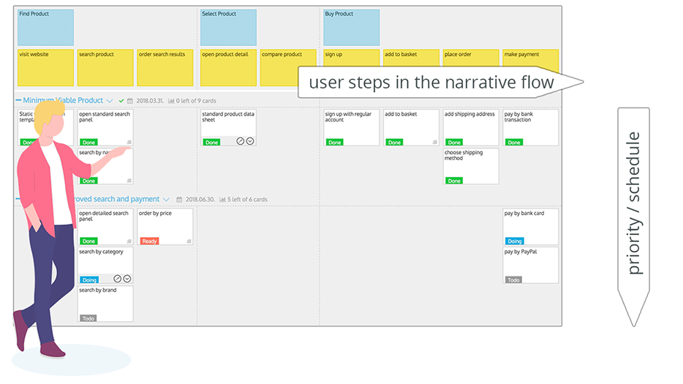Viewport: 683px width, 384px height.
Task: Click the Done badge on sign up with regular account
Action: [x=335, y=142]
